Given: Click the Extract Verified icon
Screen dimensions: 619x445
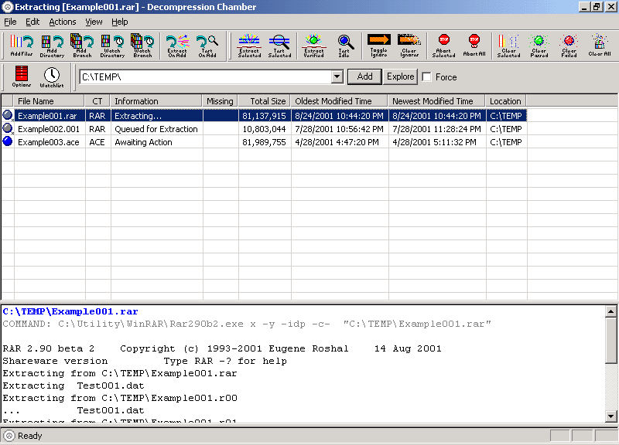Looking at the screenshot, I should pos(314,46).
